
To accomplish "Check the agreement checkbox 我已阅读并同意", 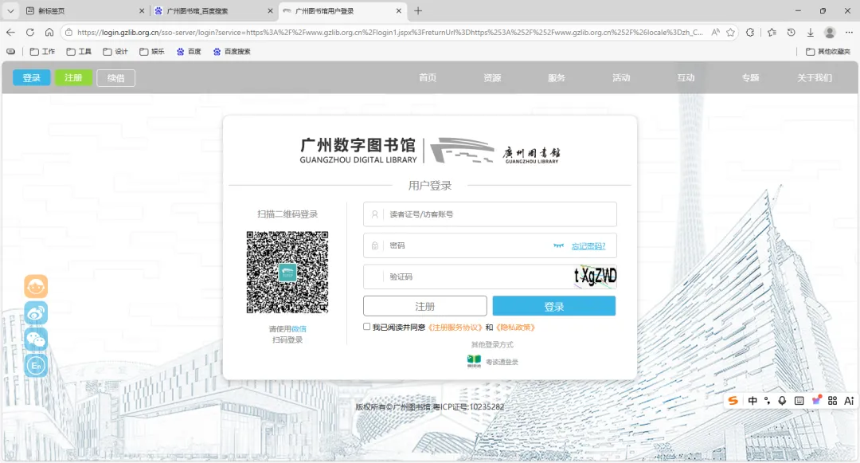I will tap(367, 327).
